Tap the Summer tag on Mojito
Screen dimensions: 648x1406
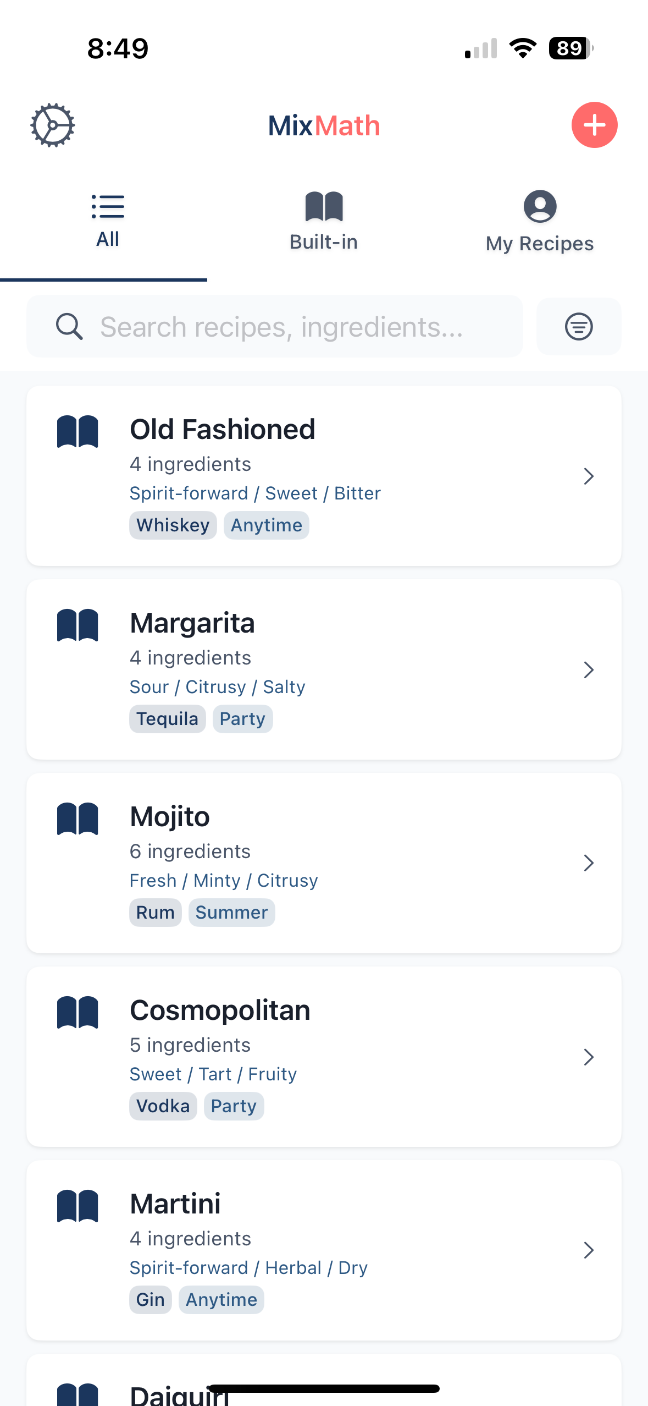[x=231, y=913]
